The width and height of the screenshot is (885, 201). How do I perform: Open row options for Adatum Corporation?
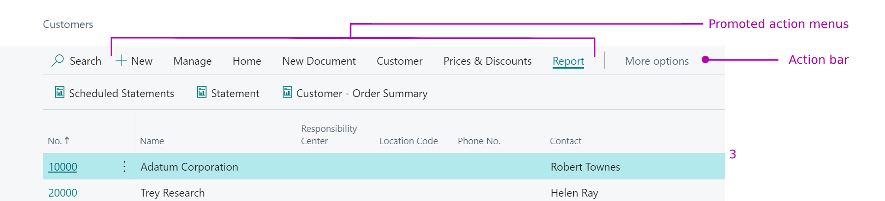(x=124, y=167)
